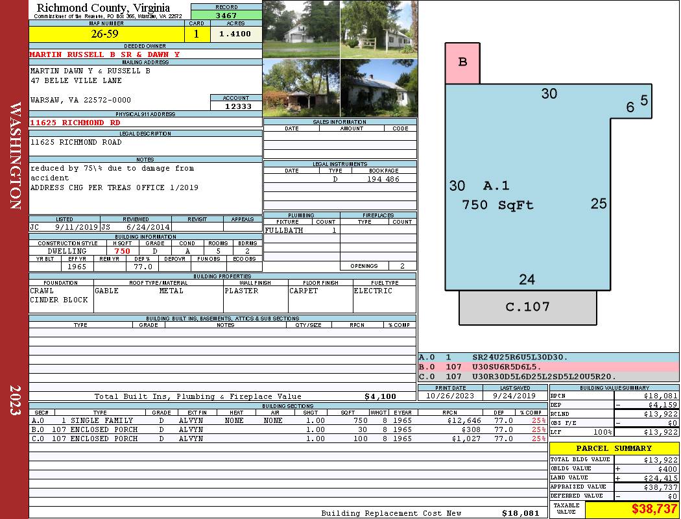Open the top-left house photo thumbnail
This screenshot has height=519, width=681.
pyautogui.click(x=301, y=29)
